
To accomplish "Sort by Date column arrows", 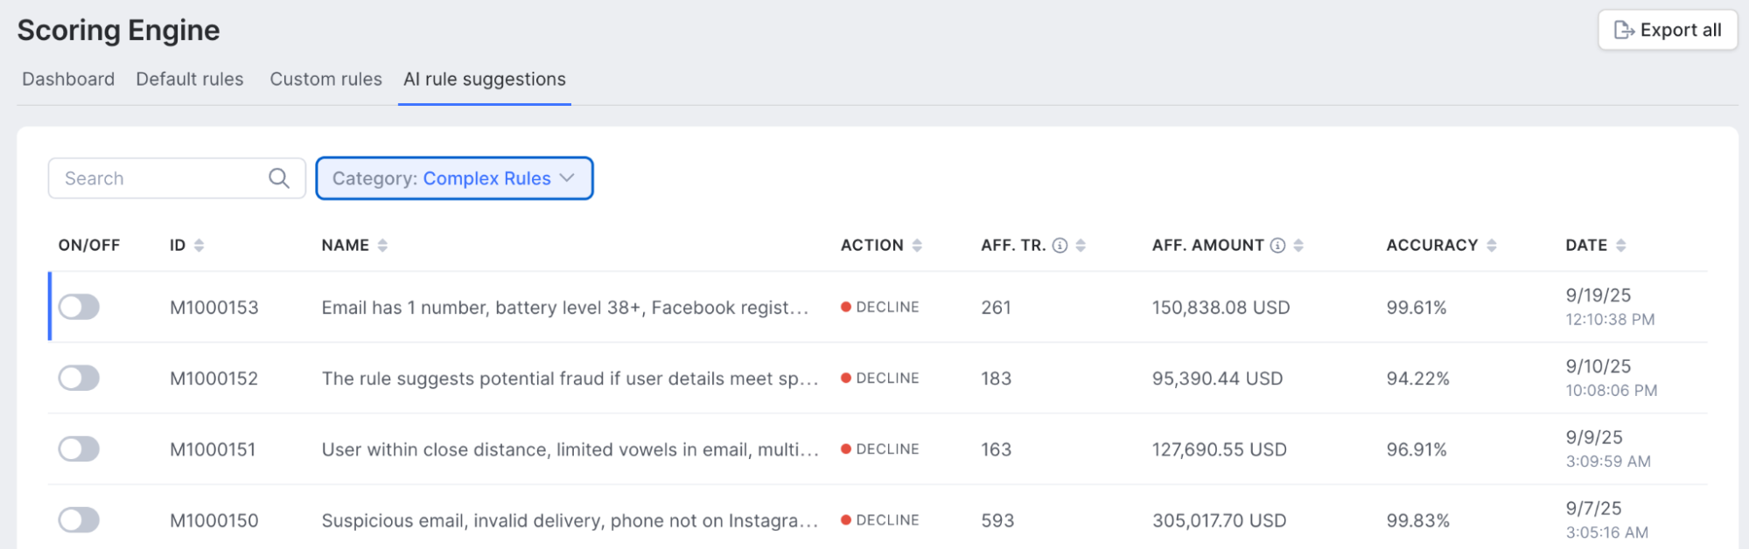I will click(x=1621, y=246).
